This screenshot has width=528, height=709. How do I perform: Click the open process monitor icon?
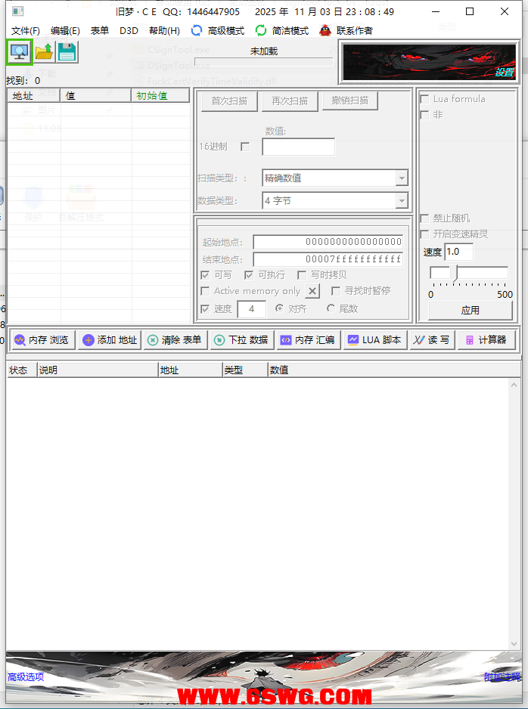coord(19,52)
